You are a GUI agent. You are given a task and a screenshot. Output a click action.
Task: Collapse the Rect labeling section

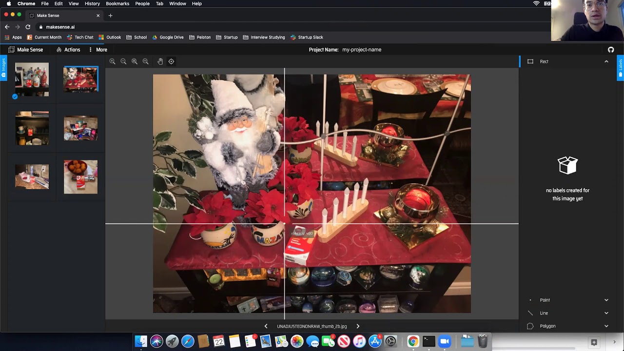[x=606, y=61]
